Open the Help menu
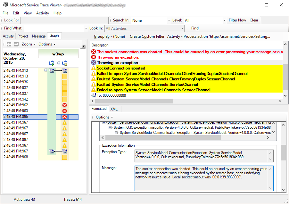Screen dimensions: 289x204 (57, 13)
